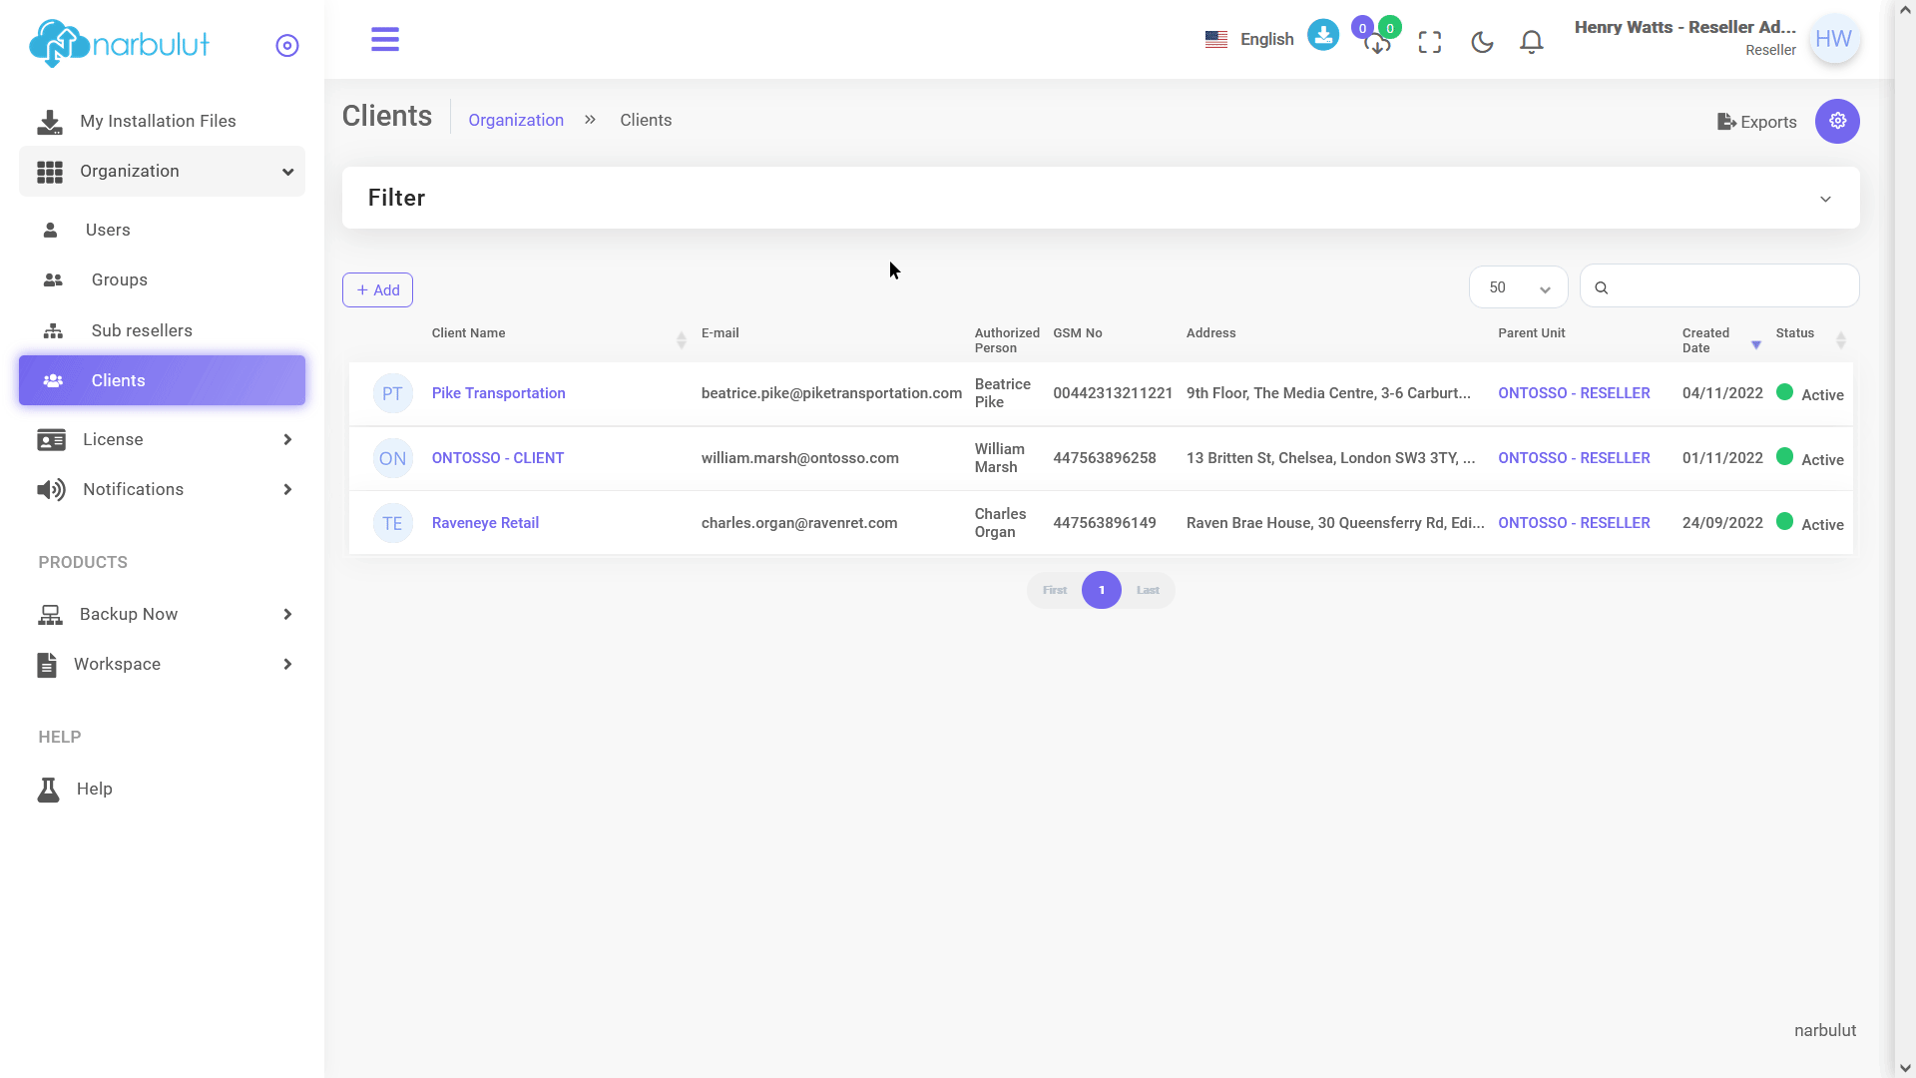Open ONTOSSO - CLIENT link
The width and height of the screenshot is (1916, 1078).
pos(497,458)
